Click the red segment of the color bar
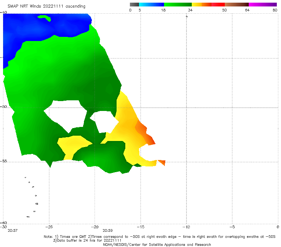The image size is (281, 247). click(x=218, y=5)
